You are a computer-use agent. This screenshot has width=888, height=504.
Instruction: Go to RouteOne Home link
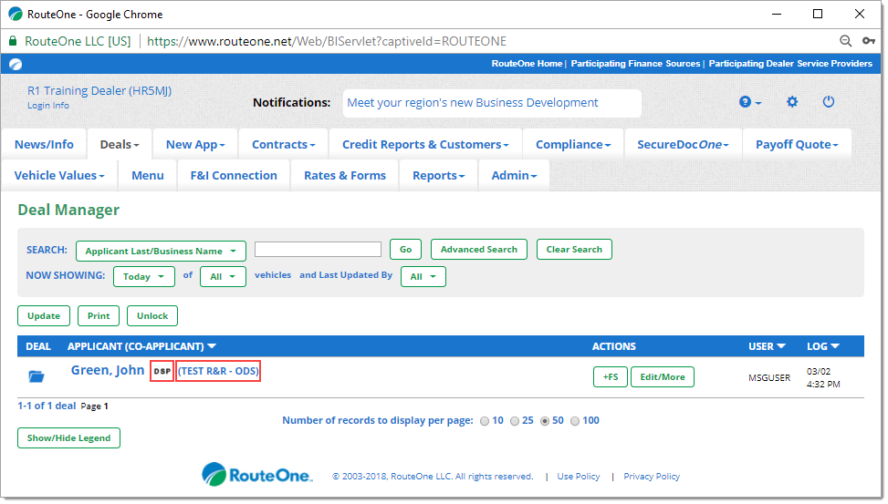click(527, 64)
